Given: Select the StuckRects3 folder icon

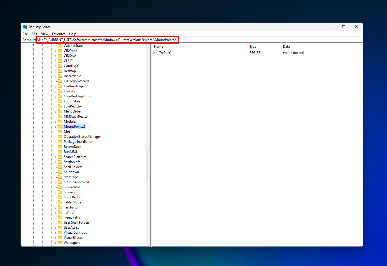Looking at the screenshot, I should point(60,197).
